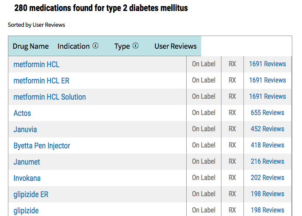This screenshot has height=216, width=302.
Task: Click the Type column header
Action: tap(122, 47)
